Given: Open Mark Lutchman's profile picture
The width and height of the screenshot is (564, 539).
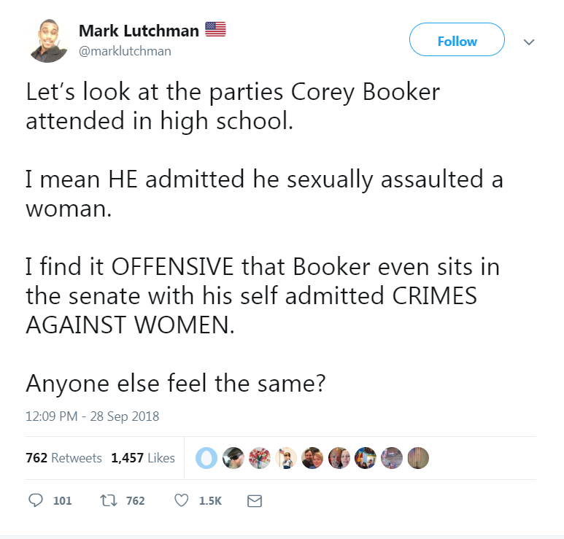Looking at the screenshot, I should pyautogui.click(x=48, y=41).
